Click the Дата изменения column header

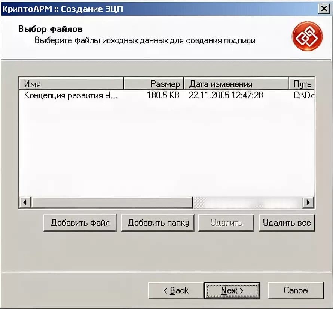pos(236,84)
